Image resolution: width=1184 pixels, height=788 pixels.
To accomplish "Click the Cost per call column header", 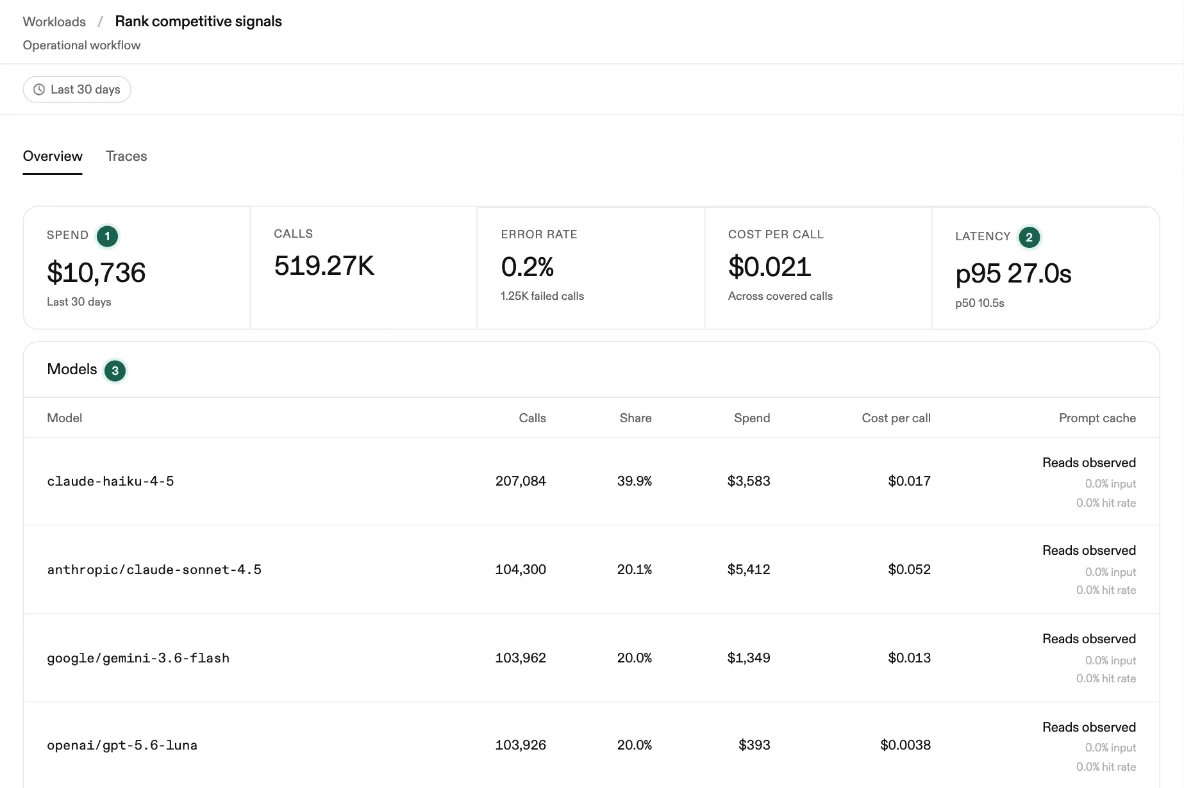I will click(x=896, y=418).
